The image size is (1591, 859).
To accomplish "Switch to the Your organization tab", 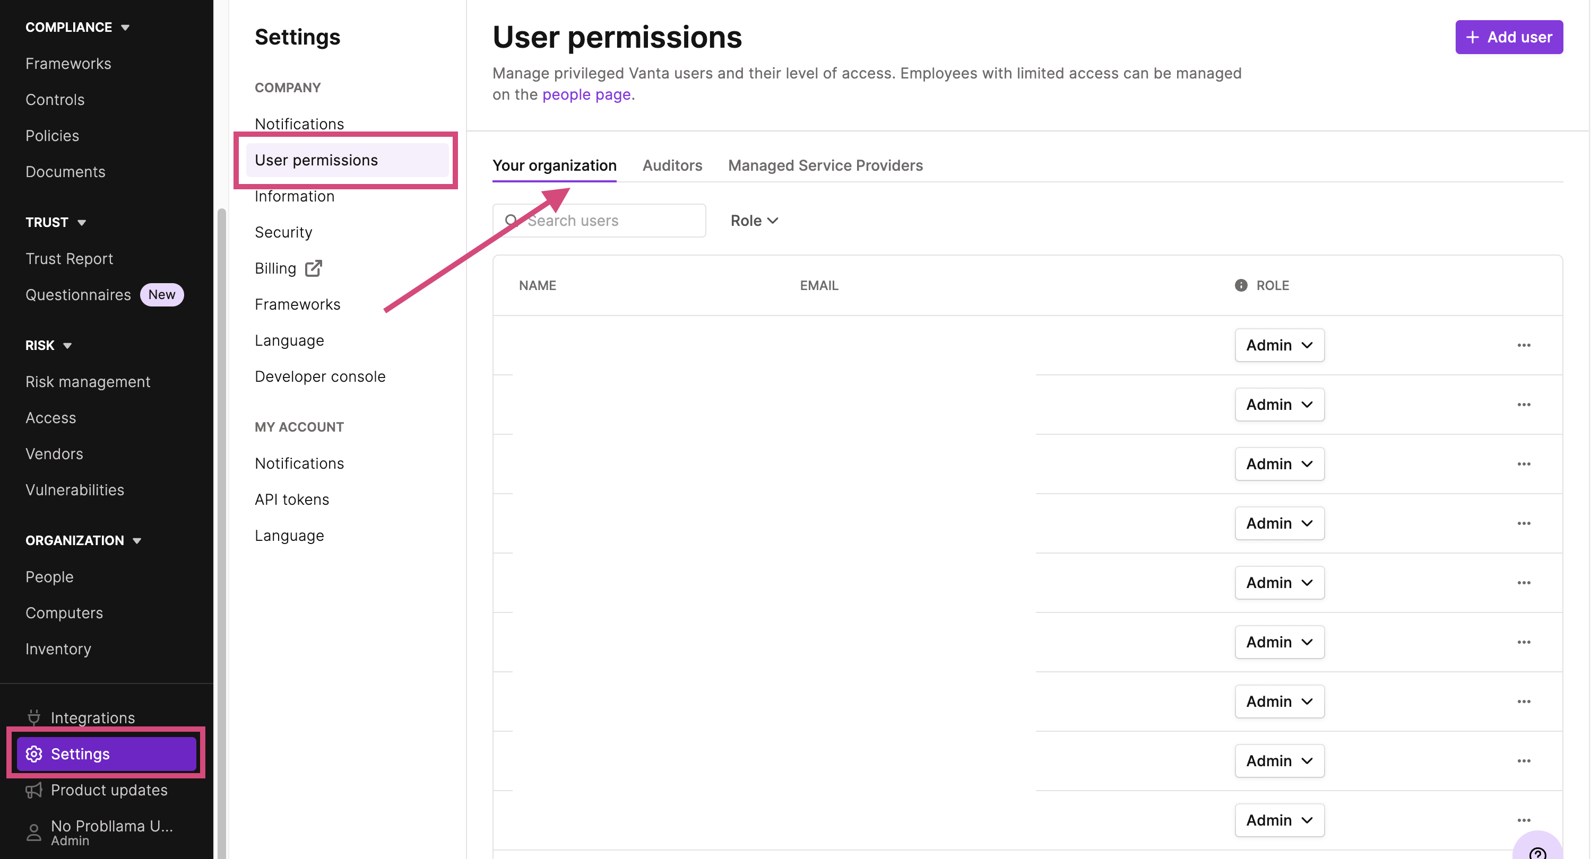I will point(554,165).
